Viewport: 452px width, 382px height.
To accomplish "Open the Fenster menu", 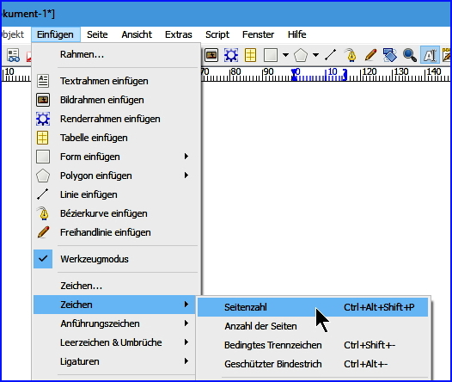I will click(x=258, y=34).
